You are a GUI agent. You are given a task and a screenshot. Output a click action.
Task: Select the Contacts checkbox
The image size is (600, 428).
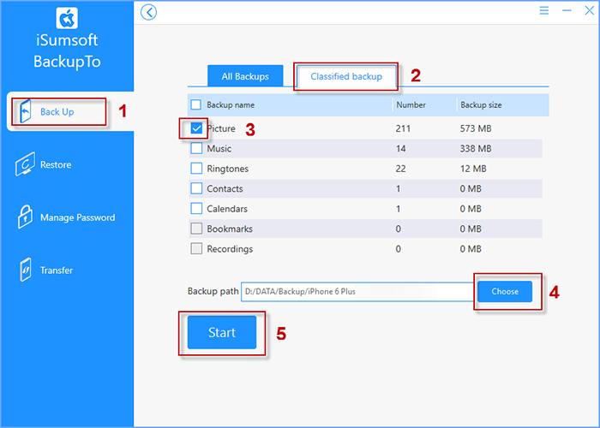click(196, 188)
